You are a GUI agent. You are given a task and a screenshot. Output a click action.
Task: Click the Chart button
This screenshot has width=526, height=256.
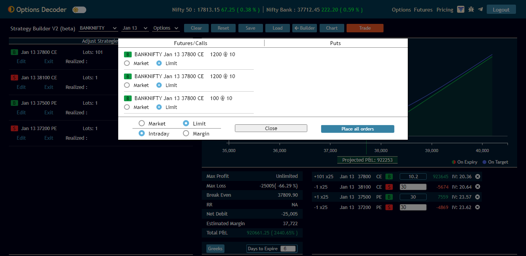(x=332, y=28)
